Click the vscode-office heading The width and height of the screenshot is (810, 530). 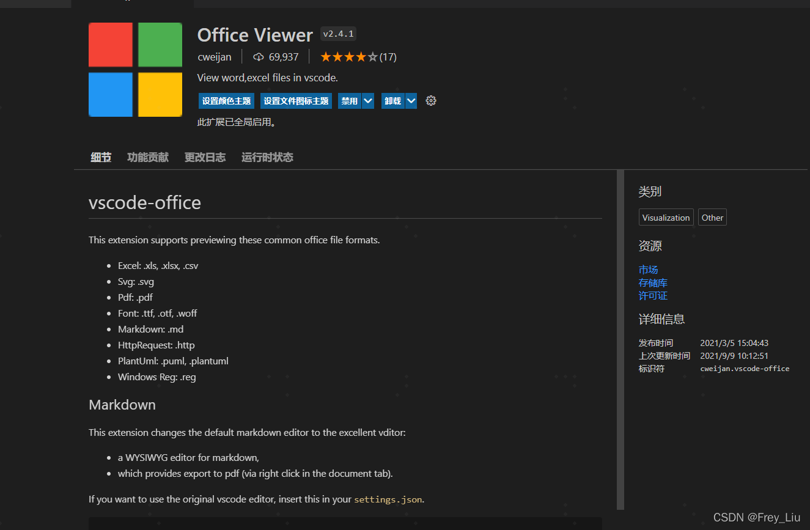coord(145,202)
